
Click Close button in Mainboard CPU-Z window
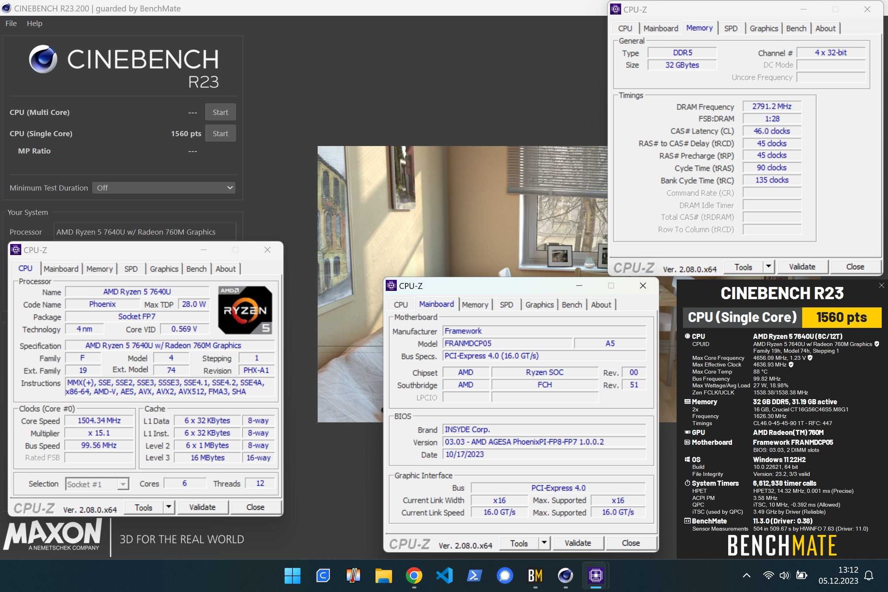click(631, 543)
